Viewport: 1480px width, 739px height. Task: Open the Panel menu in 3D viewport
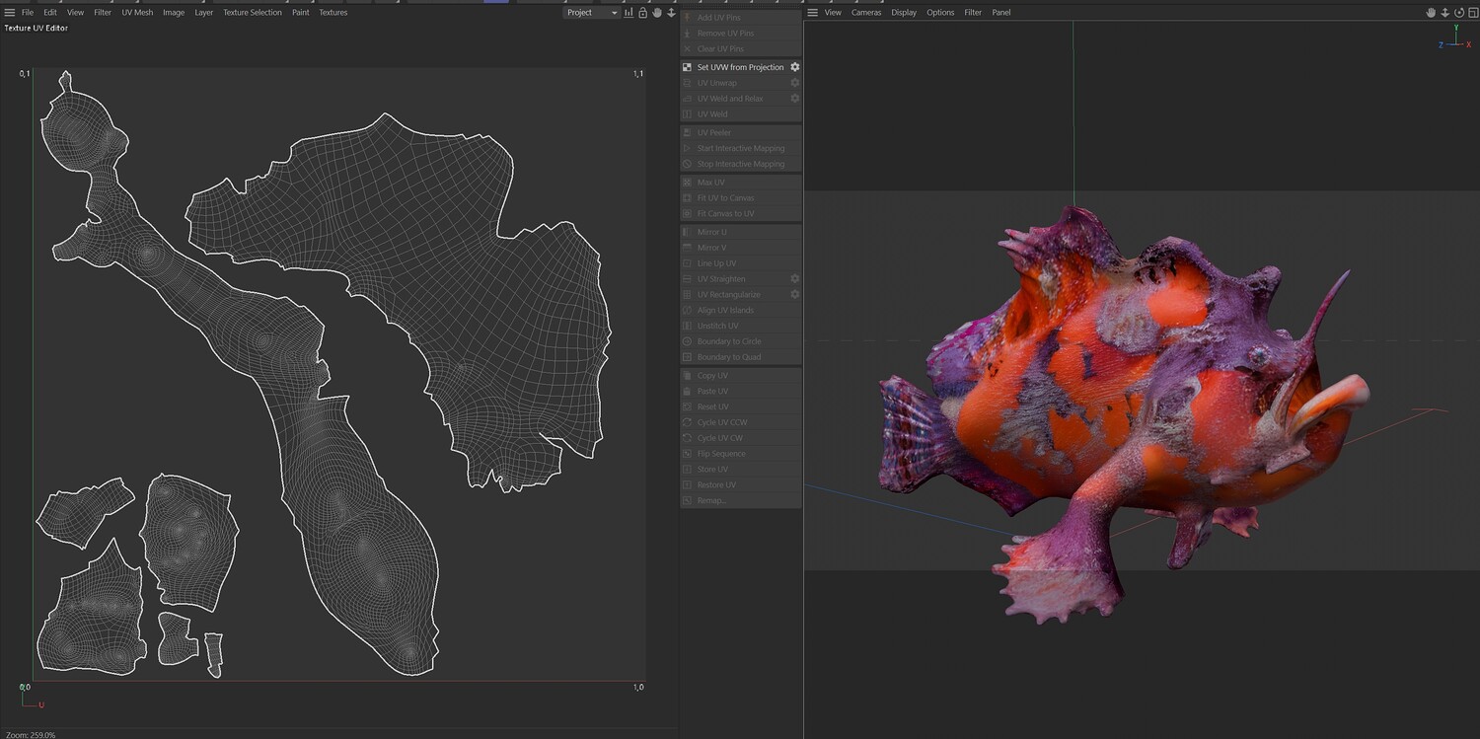coord(1001,13)
